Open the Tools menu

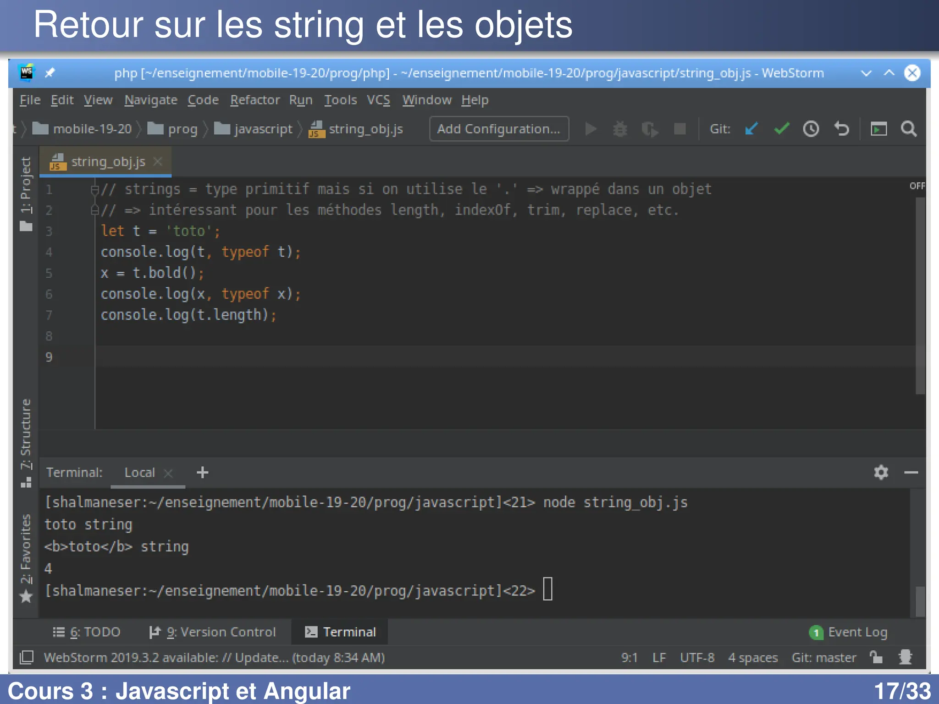click(x=340, y=100)
